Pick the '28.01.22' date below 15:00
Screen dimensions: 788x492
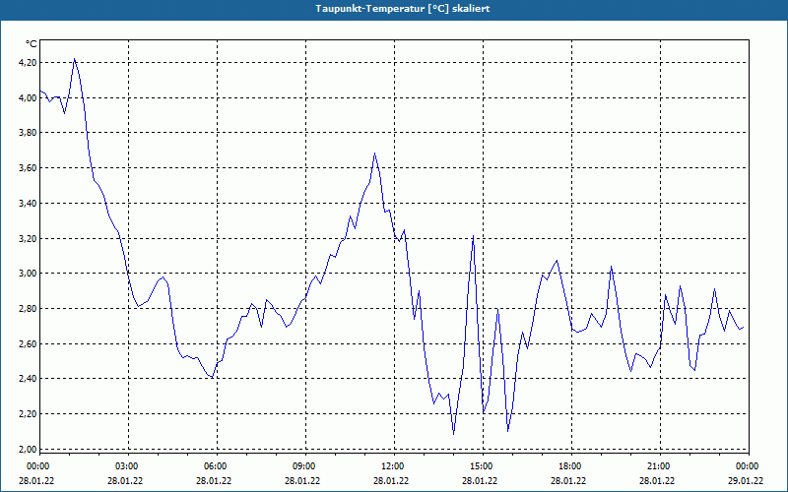480,480
